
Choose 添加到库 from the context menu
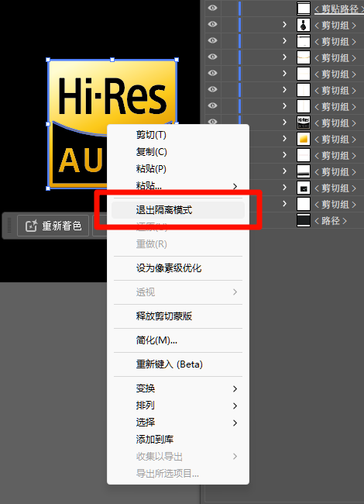tap(178, 439)
